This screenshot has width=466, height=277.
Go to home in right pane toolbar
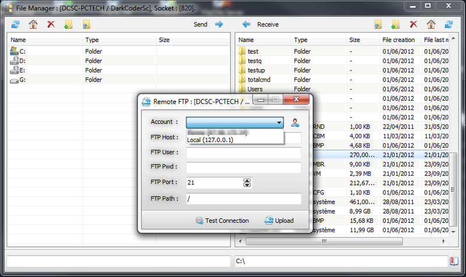(x=431, y=24)
